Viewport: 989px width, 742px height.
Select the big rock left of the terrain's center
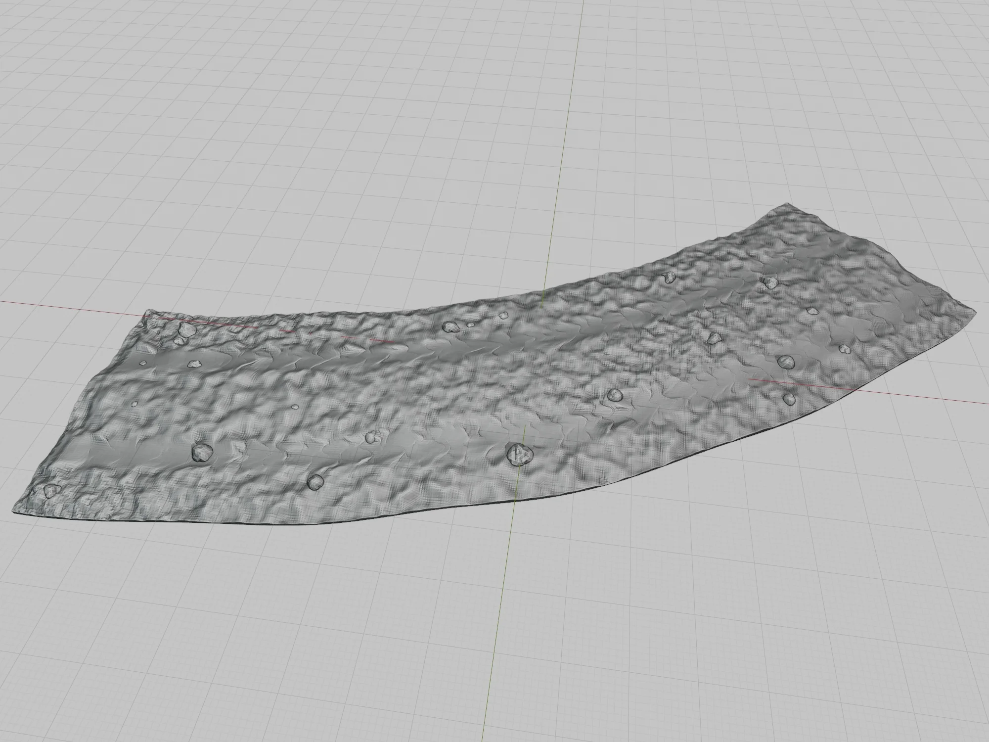pyautogui.click(x=201, y=452)
